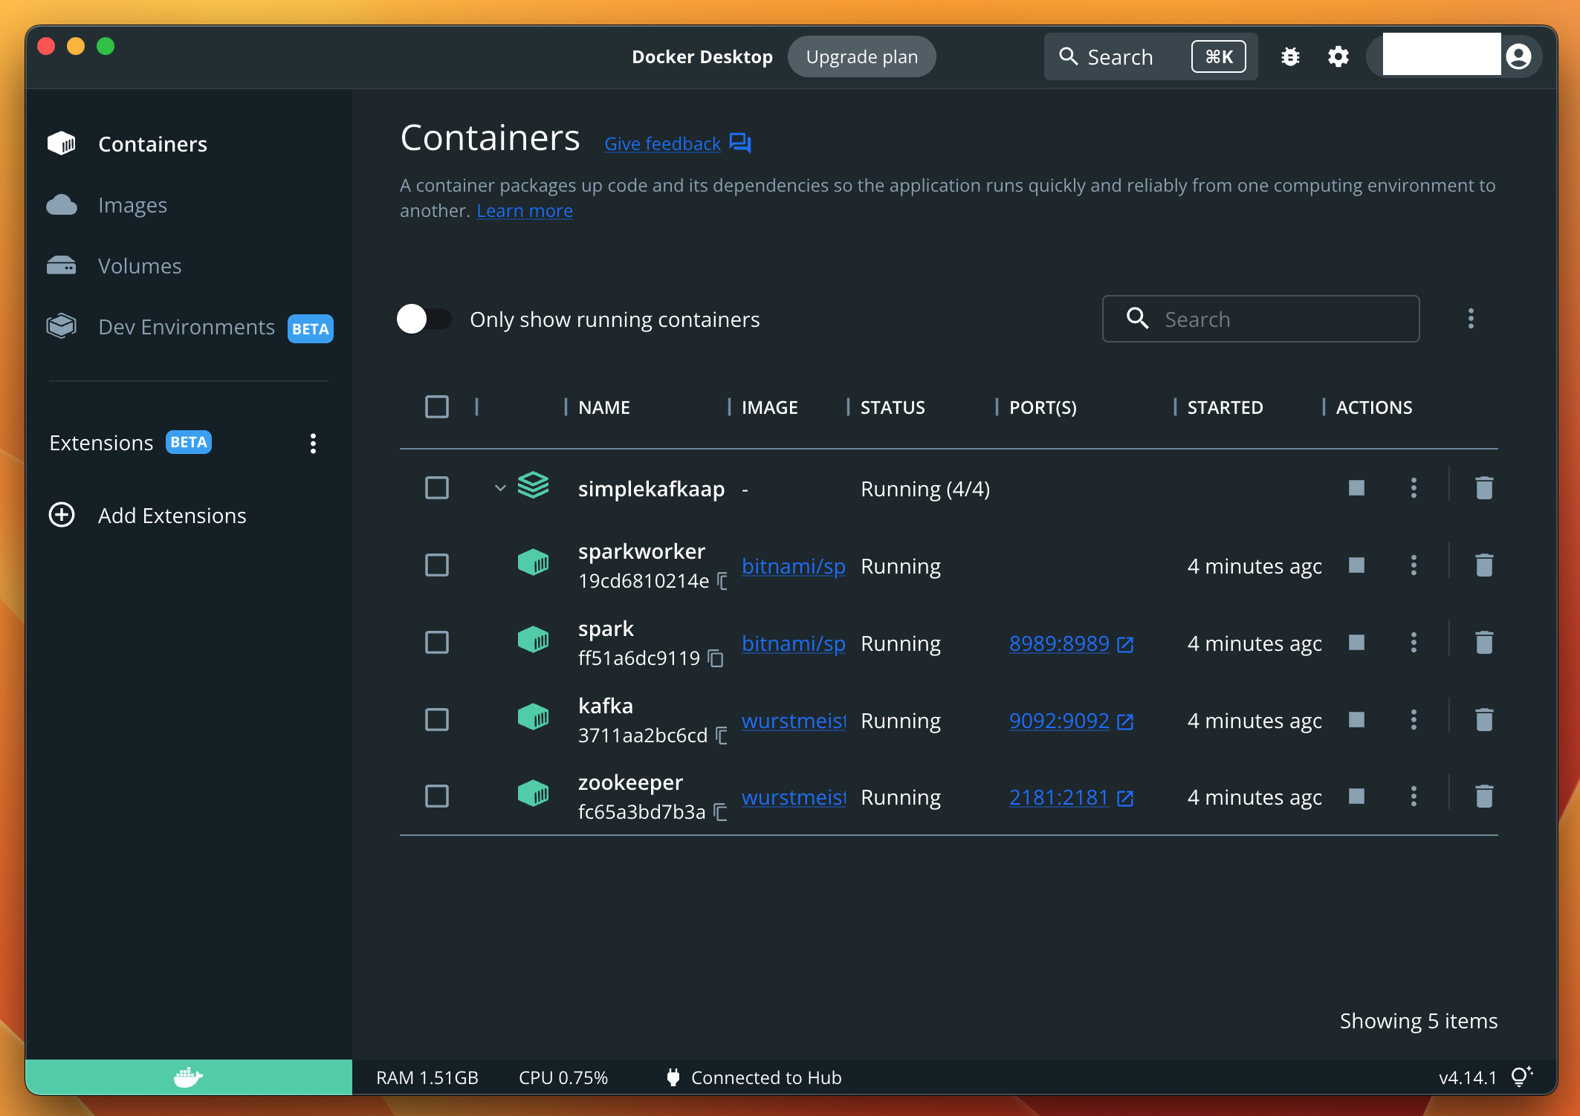
Task: Toggle only show running containers
Action: pos(424,319)
